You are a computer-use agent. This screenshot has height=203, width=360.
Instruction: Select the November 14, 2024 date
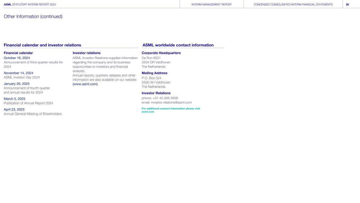18,73
